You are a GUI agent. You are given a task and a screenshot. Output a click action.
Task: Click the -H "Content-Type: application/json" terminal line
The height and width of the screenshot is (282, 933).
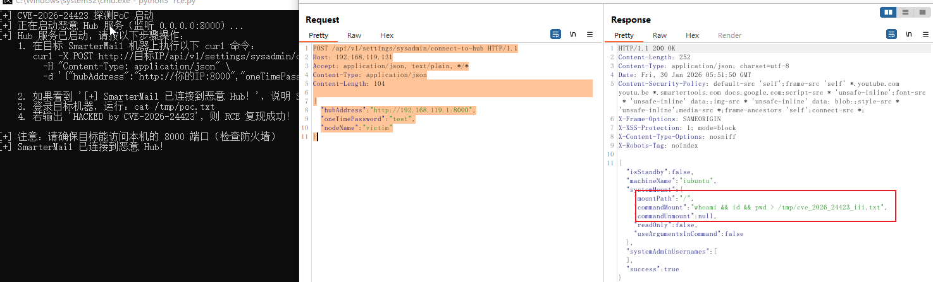click(137, 66)
